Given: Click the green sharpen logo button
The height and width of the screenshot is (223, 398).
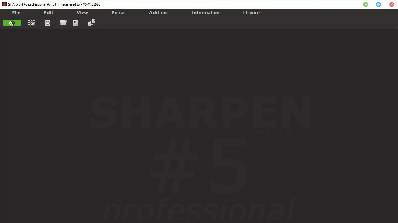Looking at the screenshot, I should 12,23.
